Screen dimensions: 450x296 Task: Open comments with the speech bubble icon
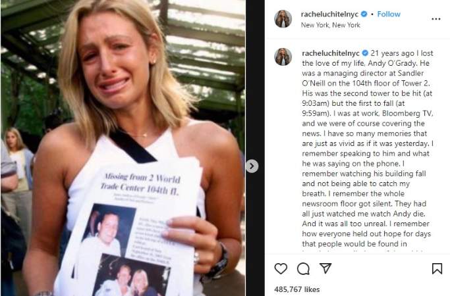(303, 269)
